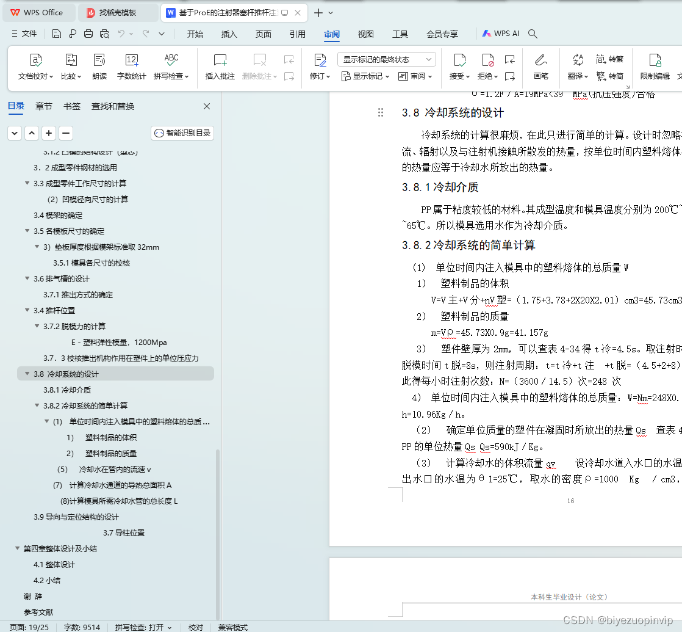Convert text with 简转繁

tap(610, 59)
